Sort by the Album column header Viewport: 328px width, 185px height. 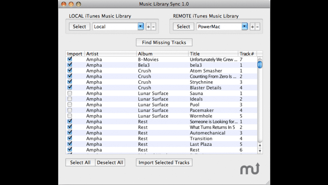(x=162, y=54)
